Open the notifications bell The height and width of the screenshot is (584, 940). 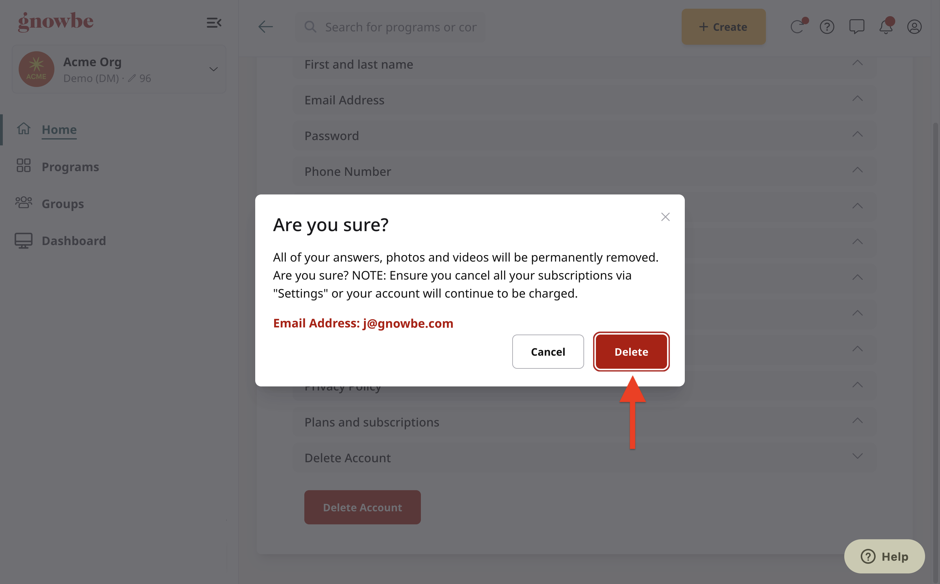[886, 27]
